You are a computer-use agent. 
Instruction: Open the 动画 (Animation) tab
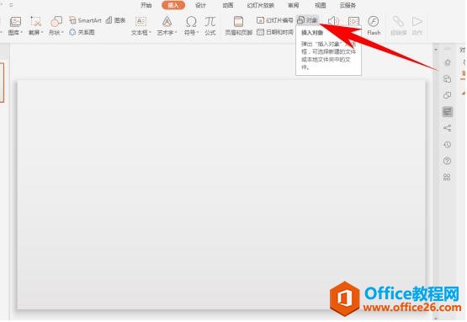pos(228,5)
